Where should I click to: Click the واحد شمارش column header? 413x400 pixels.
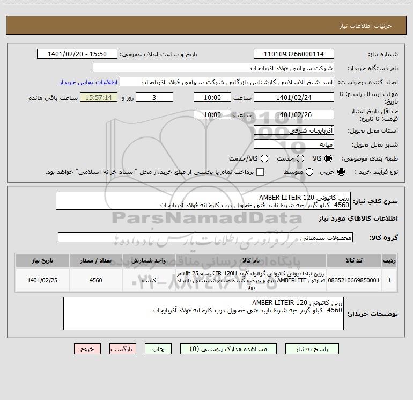tap(149, 261)
